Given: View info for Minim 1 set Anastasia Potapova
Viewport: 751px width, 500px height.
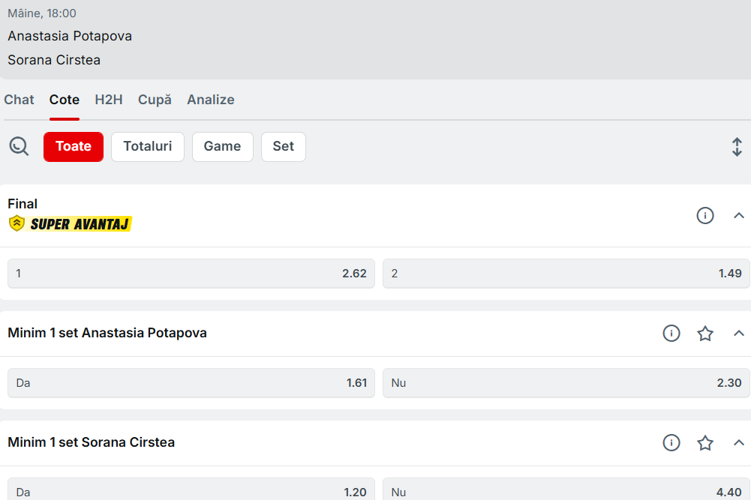Looking at the screenshot, I should tap(671, 333).
